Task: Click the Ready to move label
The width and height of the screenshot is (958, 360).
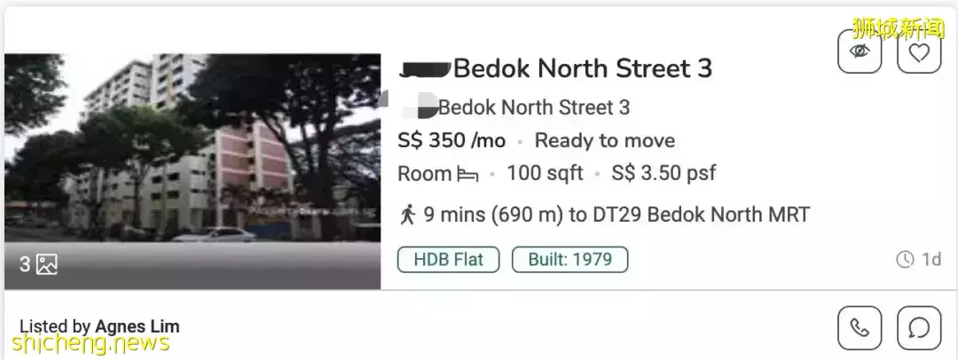Action: click(x=604, y=140)
